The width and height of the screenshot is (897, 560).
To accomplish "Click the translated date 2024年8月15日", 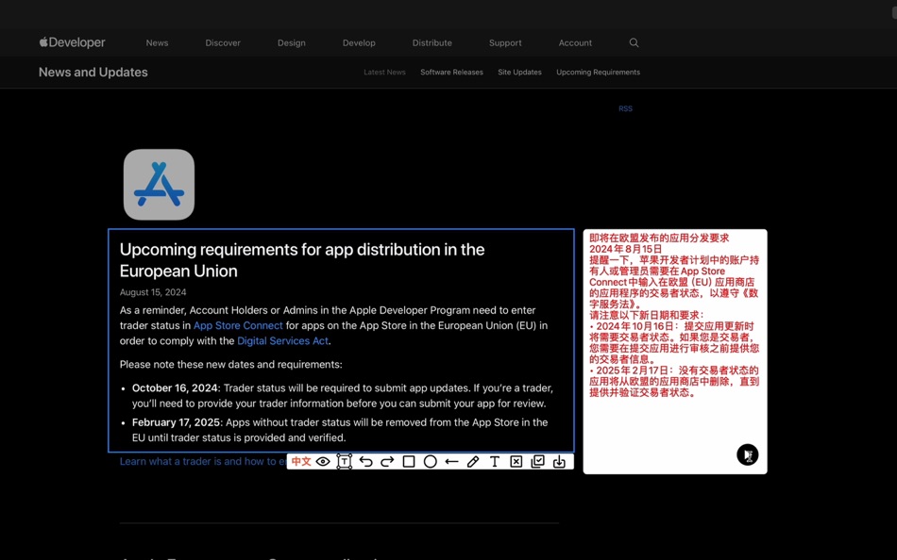I will (x=625, y=249).
